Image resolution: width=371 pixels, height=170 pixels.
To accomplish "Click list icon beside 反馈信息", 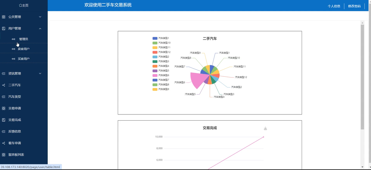I will 4,132.
